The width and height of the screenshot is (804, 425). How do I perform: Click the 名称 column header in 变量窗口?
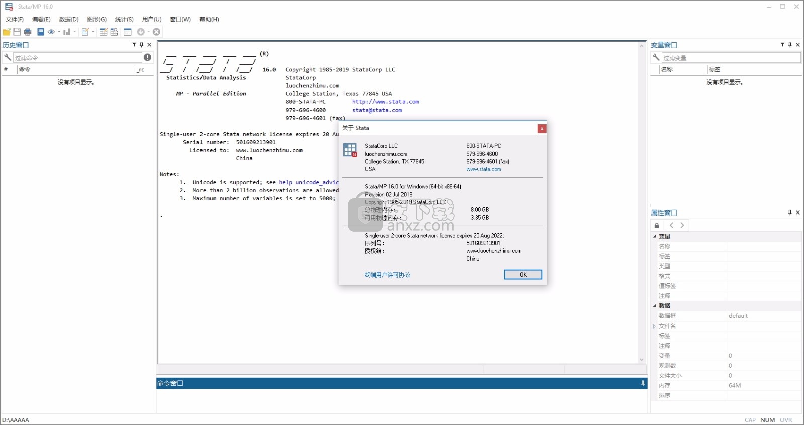(x=683, y=70)
